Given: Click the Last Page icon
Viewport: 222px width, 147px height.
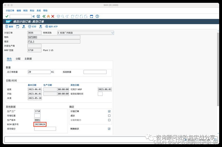Looking at the screenshot, I should 86,16.
